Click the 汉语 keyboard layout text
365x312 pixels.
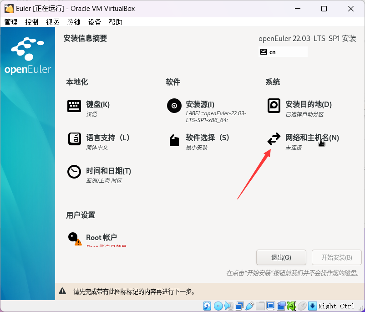click(x=92, y=114)
